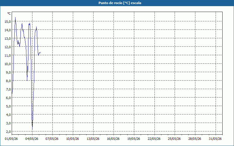Screen dimensions: 234x146
Task: Click the chart title 'Punto de rocío [°C] escala'
Action: tap(120, 3)
